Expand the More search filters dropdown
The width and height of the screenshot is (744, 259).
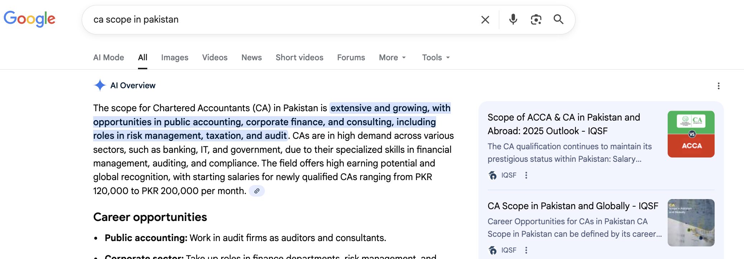pos(392,57)
